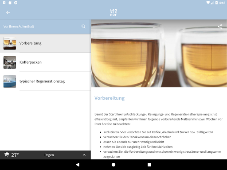Tap the 27° temperature reading
The width and height of the screenshot is (227, 170).
(15, 155)
